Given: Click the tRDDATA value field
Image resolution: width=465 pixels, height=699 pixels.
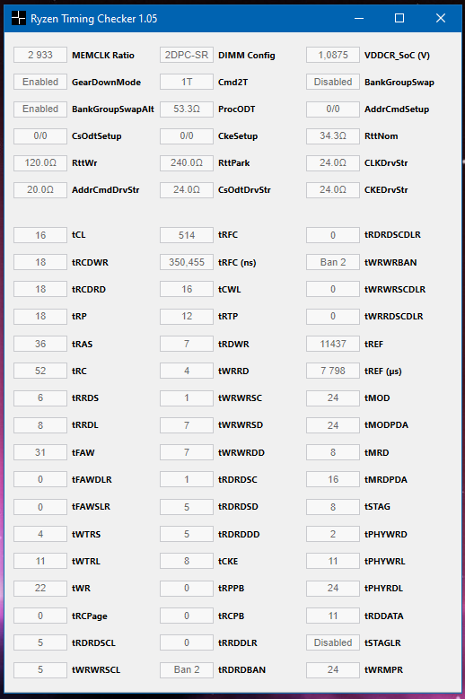Looking at the screenshot, I should pyautogui.click(x=332, y=616).
